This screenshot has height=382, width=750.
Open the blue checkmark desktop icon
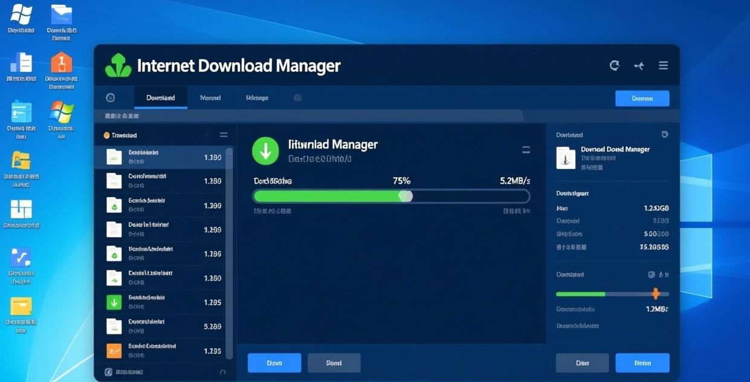[21, 257]
